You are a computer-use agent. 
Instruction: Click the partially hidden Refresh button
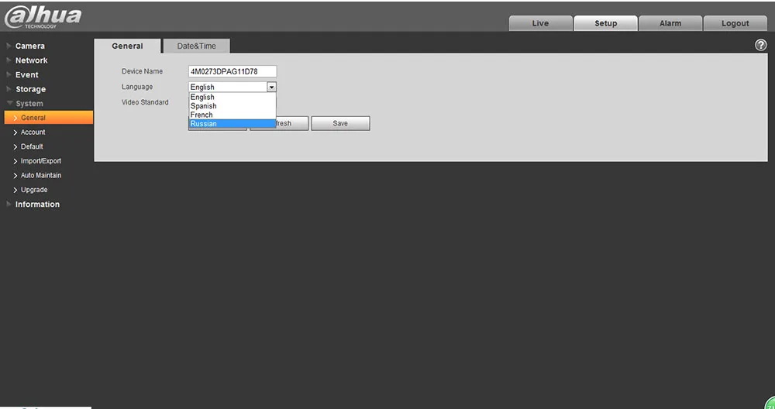click(292, 123)
